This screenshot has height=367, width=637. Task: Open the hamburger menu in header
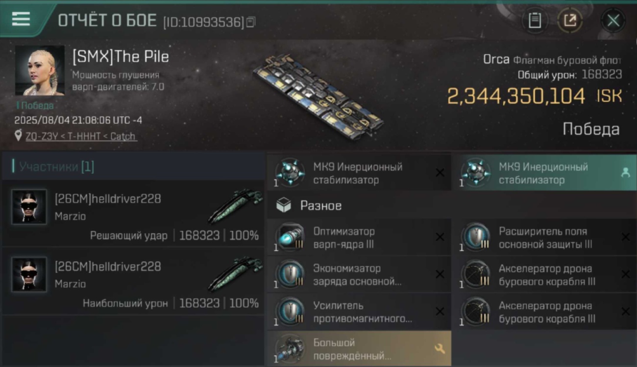point(21,19)
